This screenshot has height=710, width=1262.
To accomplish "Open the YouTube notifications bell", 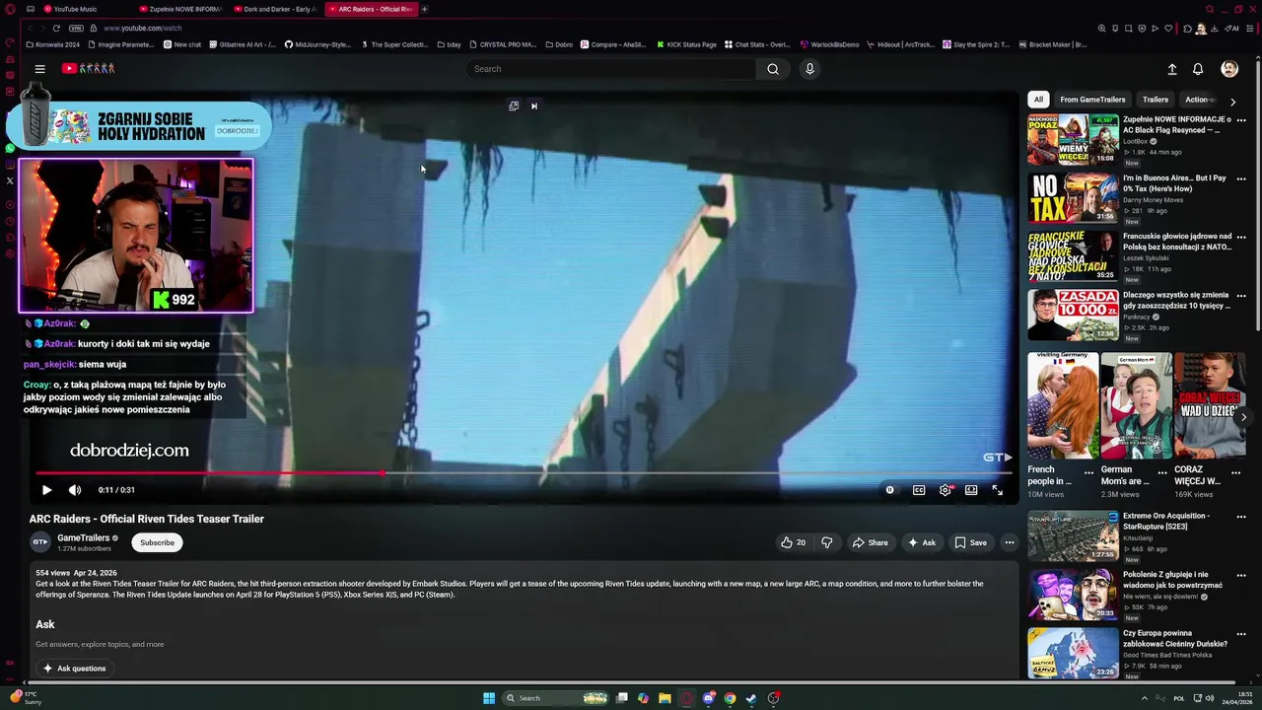I will point(1198,69).
